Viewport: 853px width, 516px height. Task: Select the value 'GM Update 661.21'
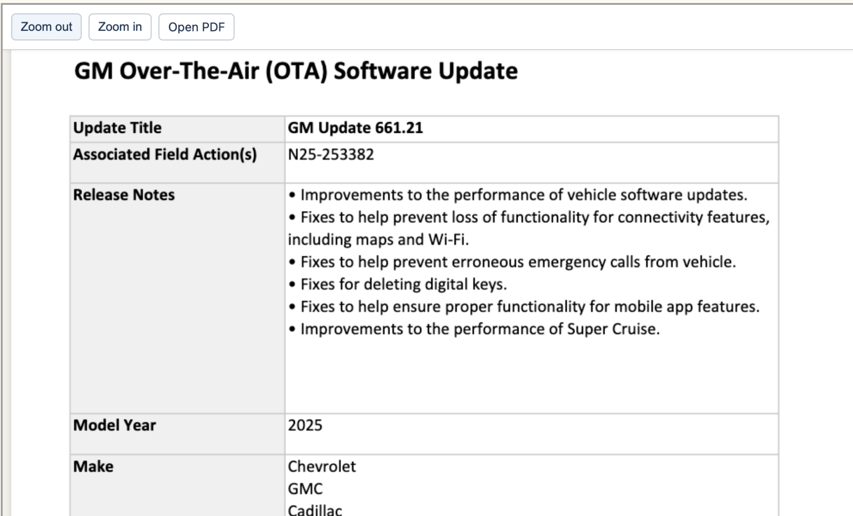click(x=356, y=128)
